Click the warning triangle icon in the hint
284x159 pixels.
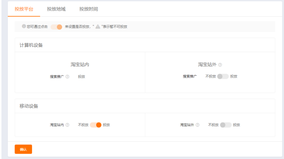pos(98,27)
